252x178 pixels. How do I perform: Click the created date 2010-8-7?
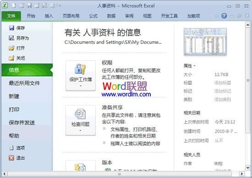pos(226,131)
